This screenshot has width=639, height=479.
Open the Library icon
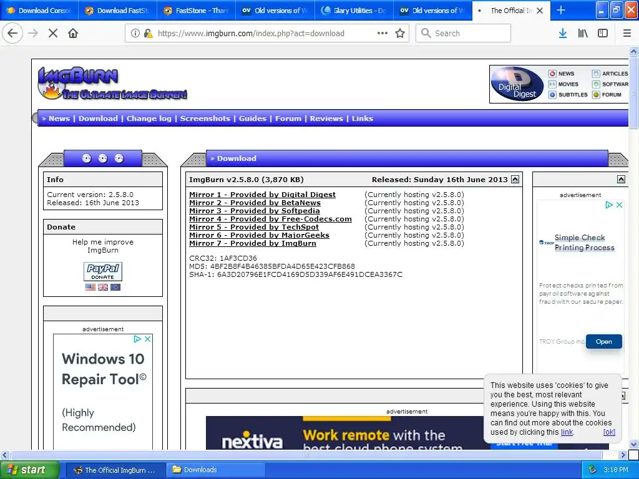coord(583,33)
